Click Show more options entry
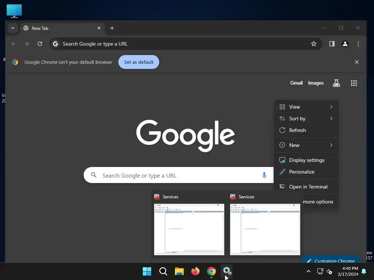Viewport: 374px width, 280px height. pyautogui.click(x=318, y=202)
